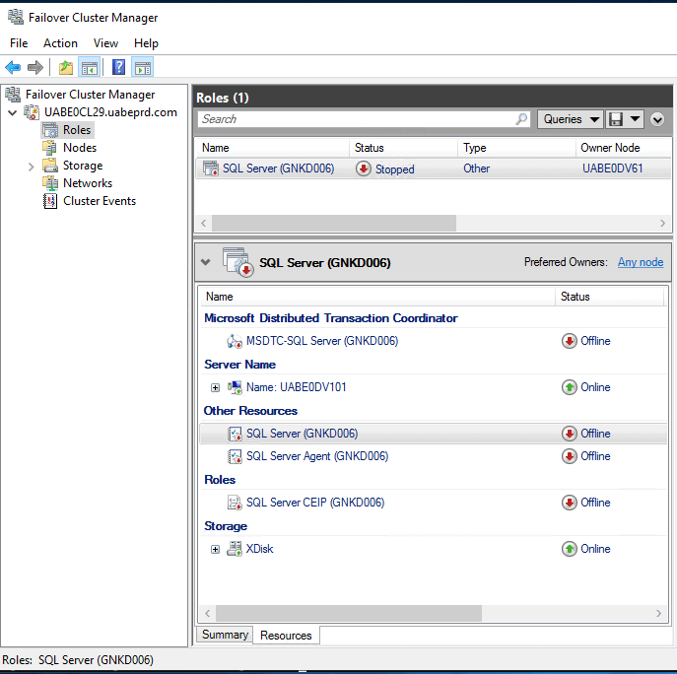677x674 pixels.
Task: Click the XDisk storage icon
Action: 235,549
